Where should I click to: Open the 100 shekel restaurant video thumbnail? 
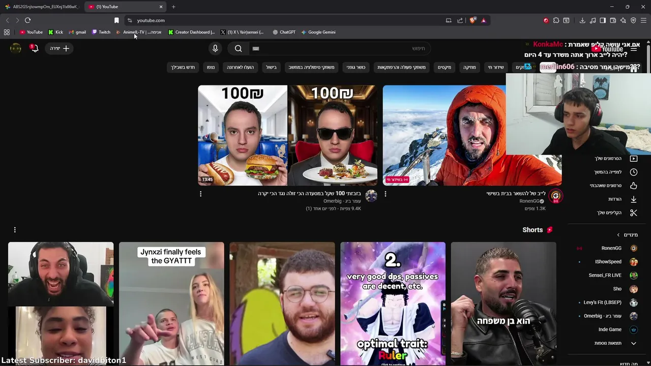(x=287, y=135)
